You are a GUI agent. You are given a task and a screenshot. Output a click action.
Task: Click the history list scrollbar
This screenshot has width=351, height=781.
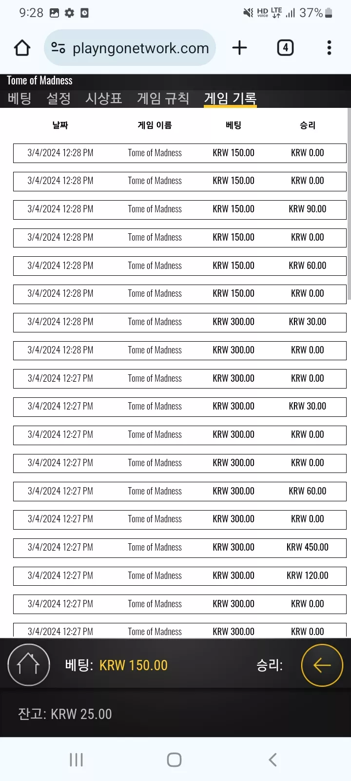click(349, 204)
